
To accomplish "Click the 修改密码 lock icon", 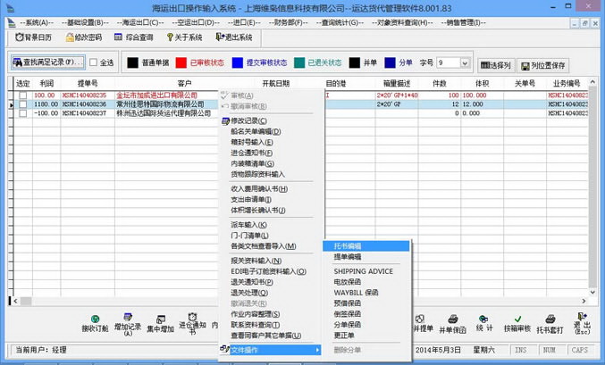I will click(70, 37).
